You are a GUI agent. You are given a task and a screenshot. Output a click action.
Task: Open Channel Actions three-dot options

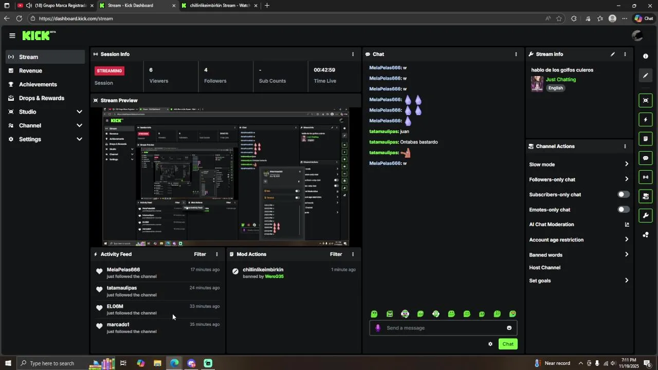[x=625, y=146]
